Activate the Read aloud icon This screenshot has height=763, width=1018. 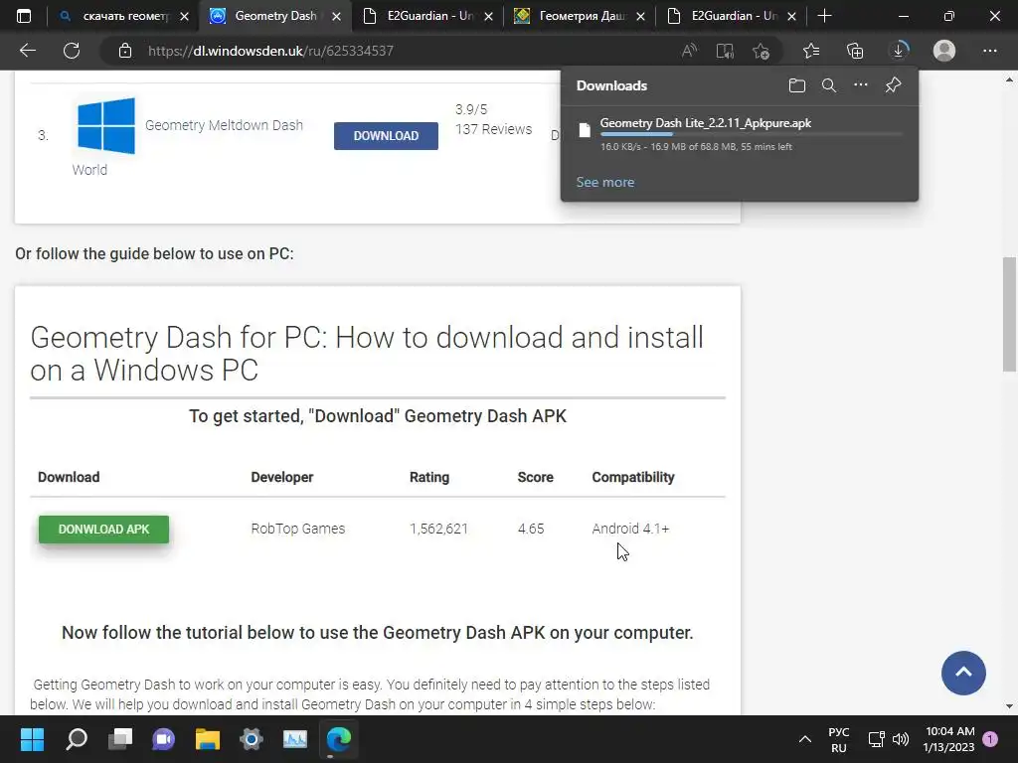point(690,51)
